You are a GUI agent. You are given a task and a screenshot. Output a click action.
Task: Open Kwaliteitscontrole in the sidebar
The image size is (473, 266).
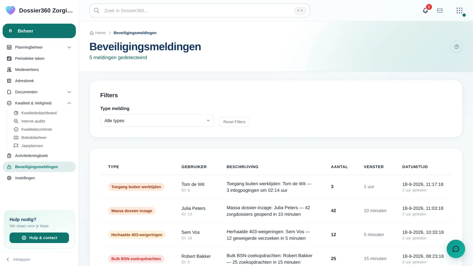tap(43, 129)
